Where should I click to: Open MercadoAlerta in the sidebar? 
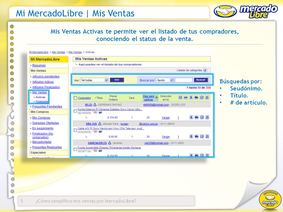coord(42,142)
